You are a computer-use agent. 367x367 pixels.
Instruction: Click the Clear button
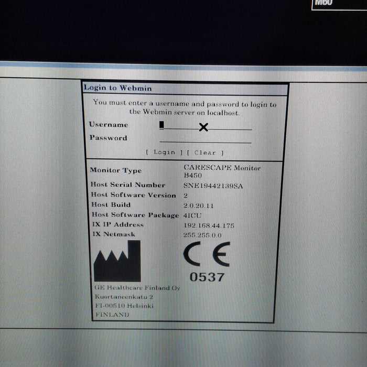206,153
